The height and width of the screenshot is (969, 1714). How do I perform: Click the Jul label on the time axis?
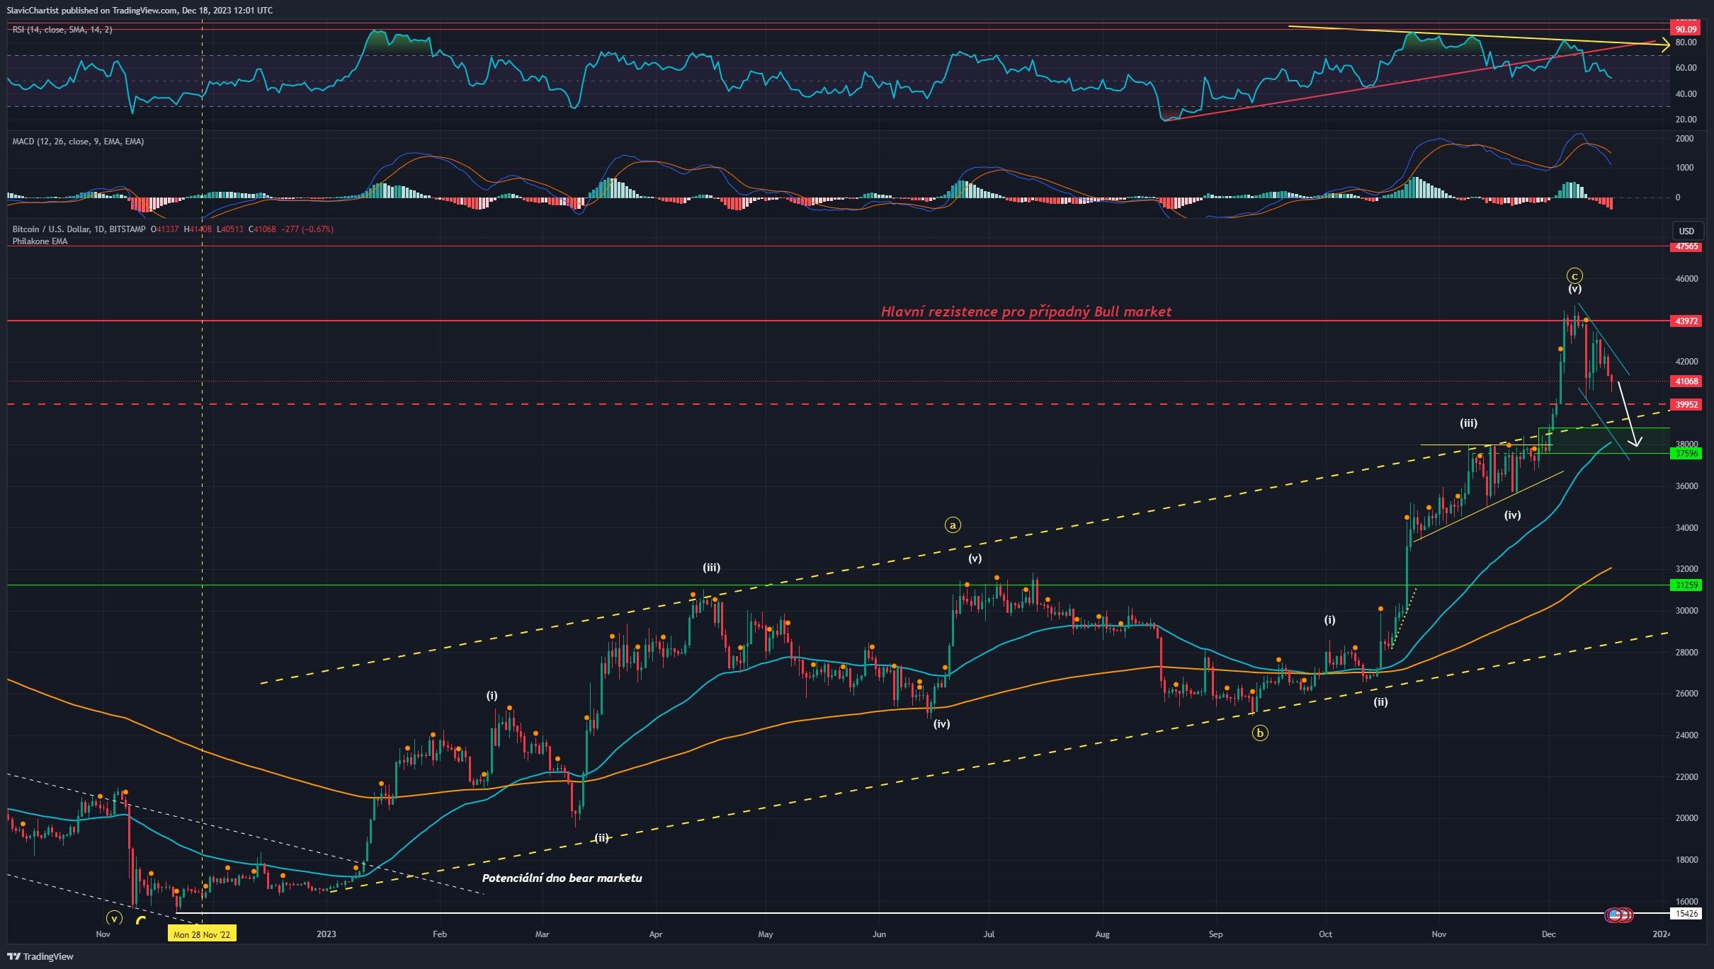click(x=989, y=934)
